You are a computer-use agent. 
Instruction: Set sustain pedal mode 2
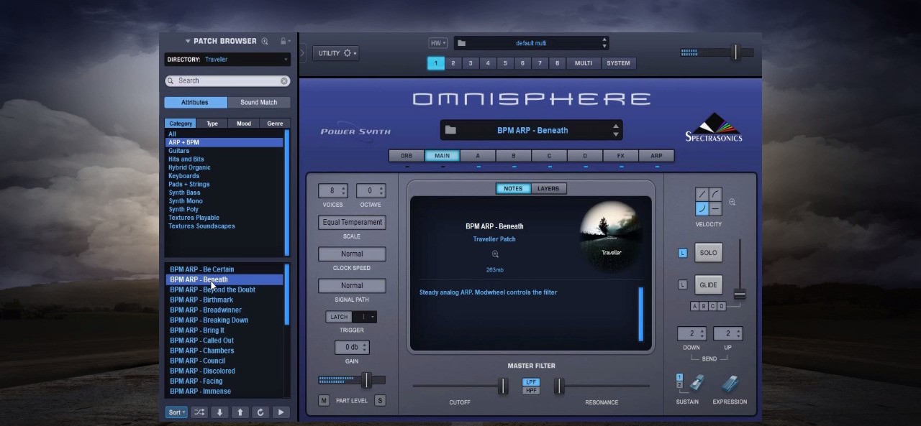tap(679, 386)
